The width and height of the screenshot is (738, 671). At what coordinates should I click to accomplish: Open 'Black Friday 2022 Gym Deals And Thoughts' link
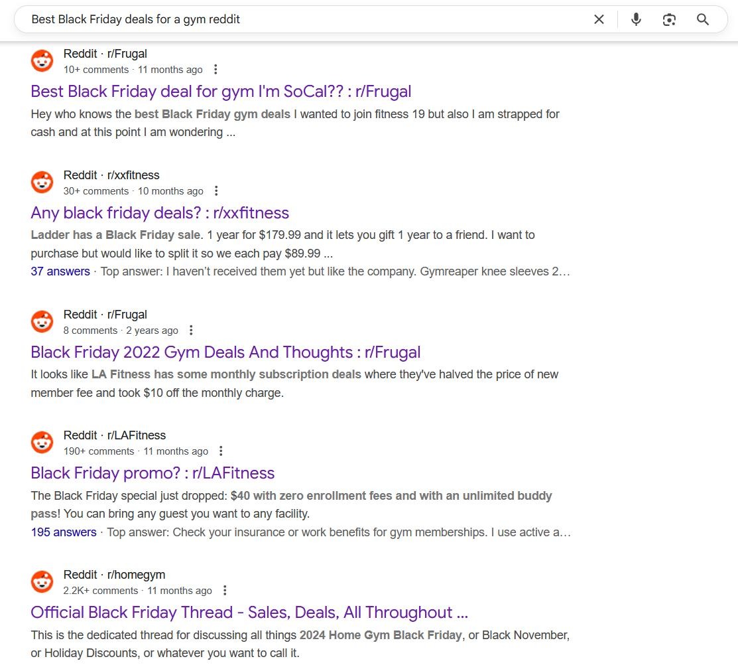(225, 352)
